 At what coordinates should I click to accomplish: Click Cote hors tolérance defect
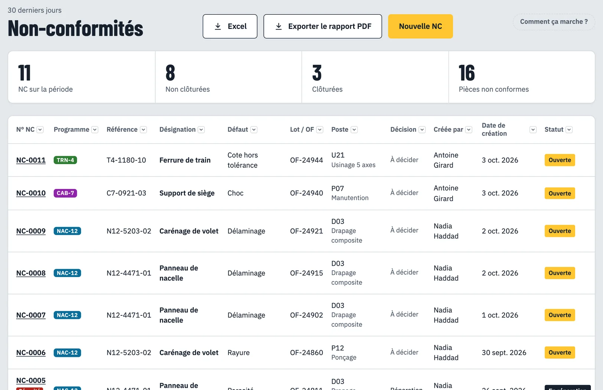tap(243, 160)
